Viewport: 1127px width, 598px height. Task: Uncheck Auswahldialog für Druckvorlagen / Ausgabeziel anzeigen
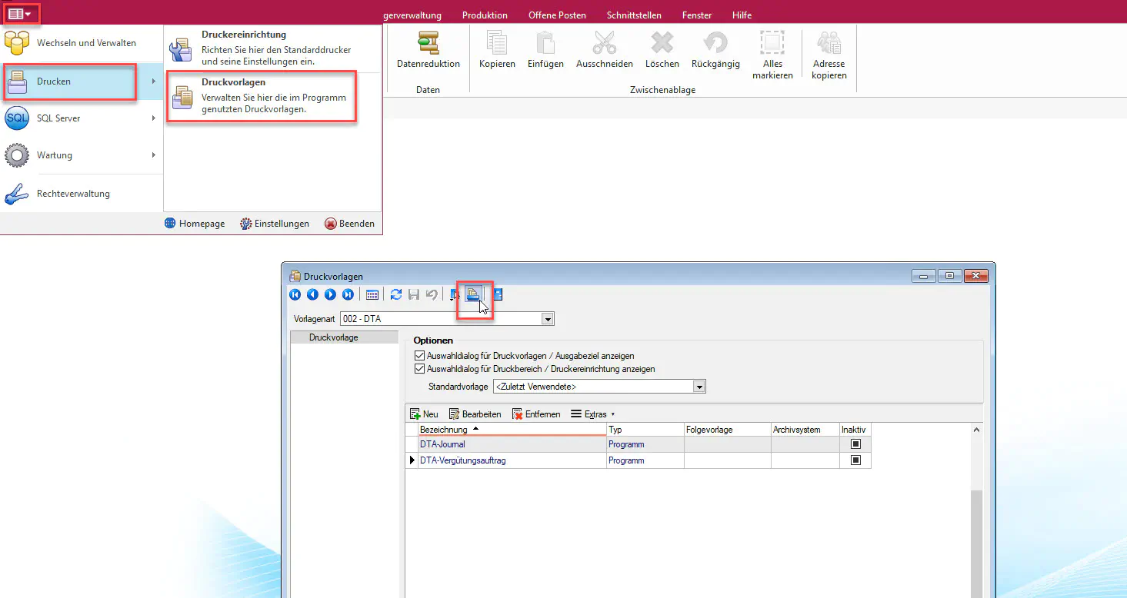pos(419,356)
